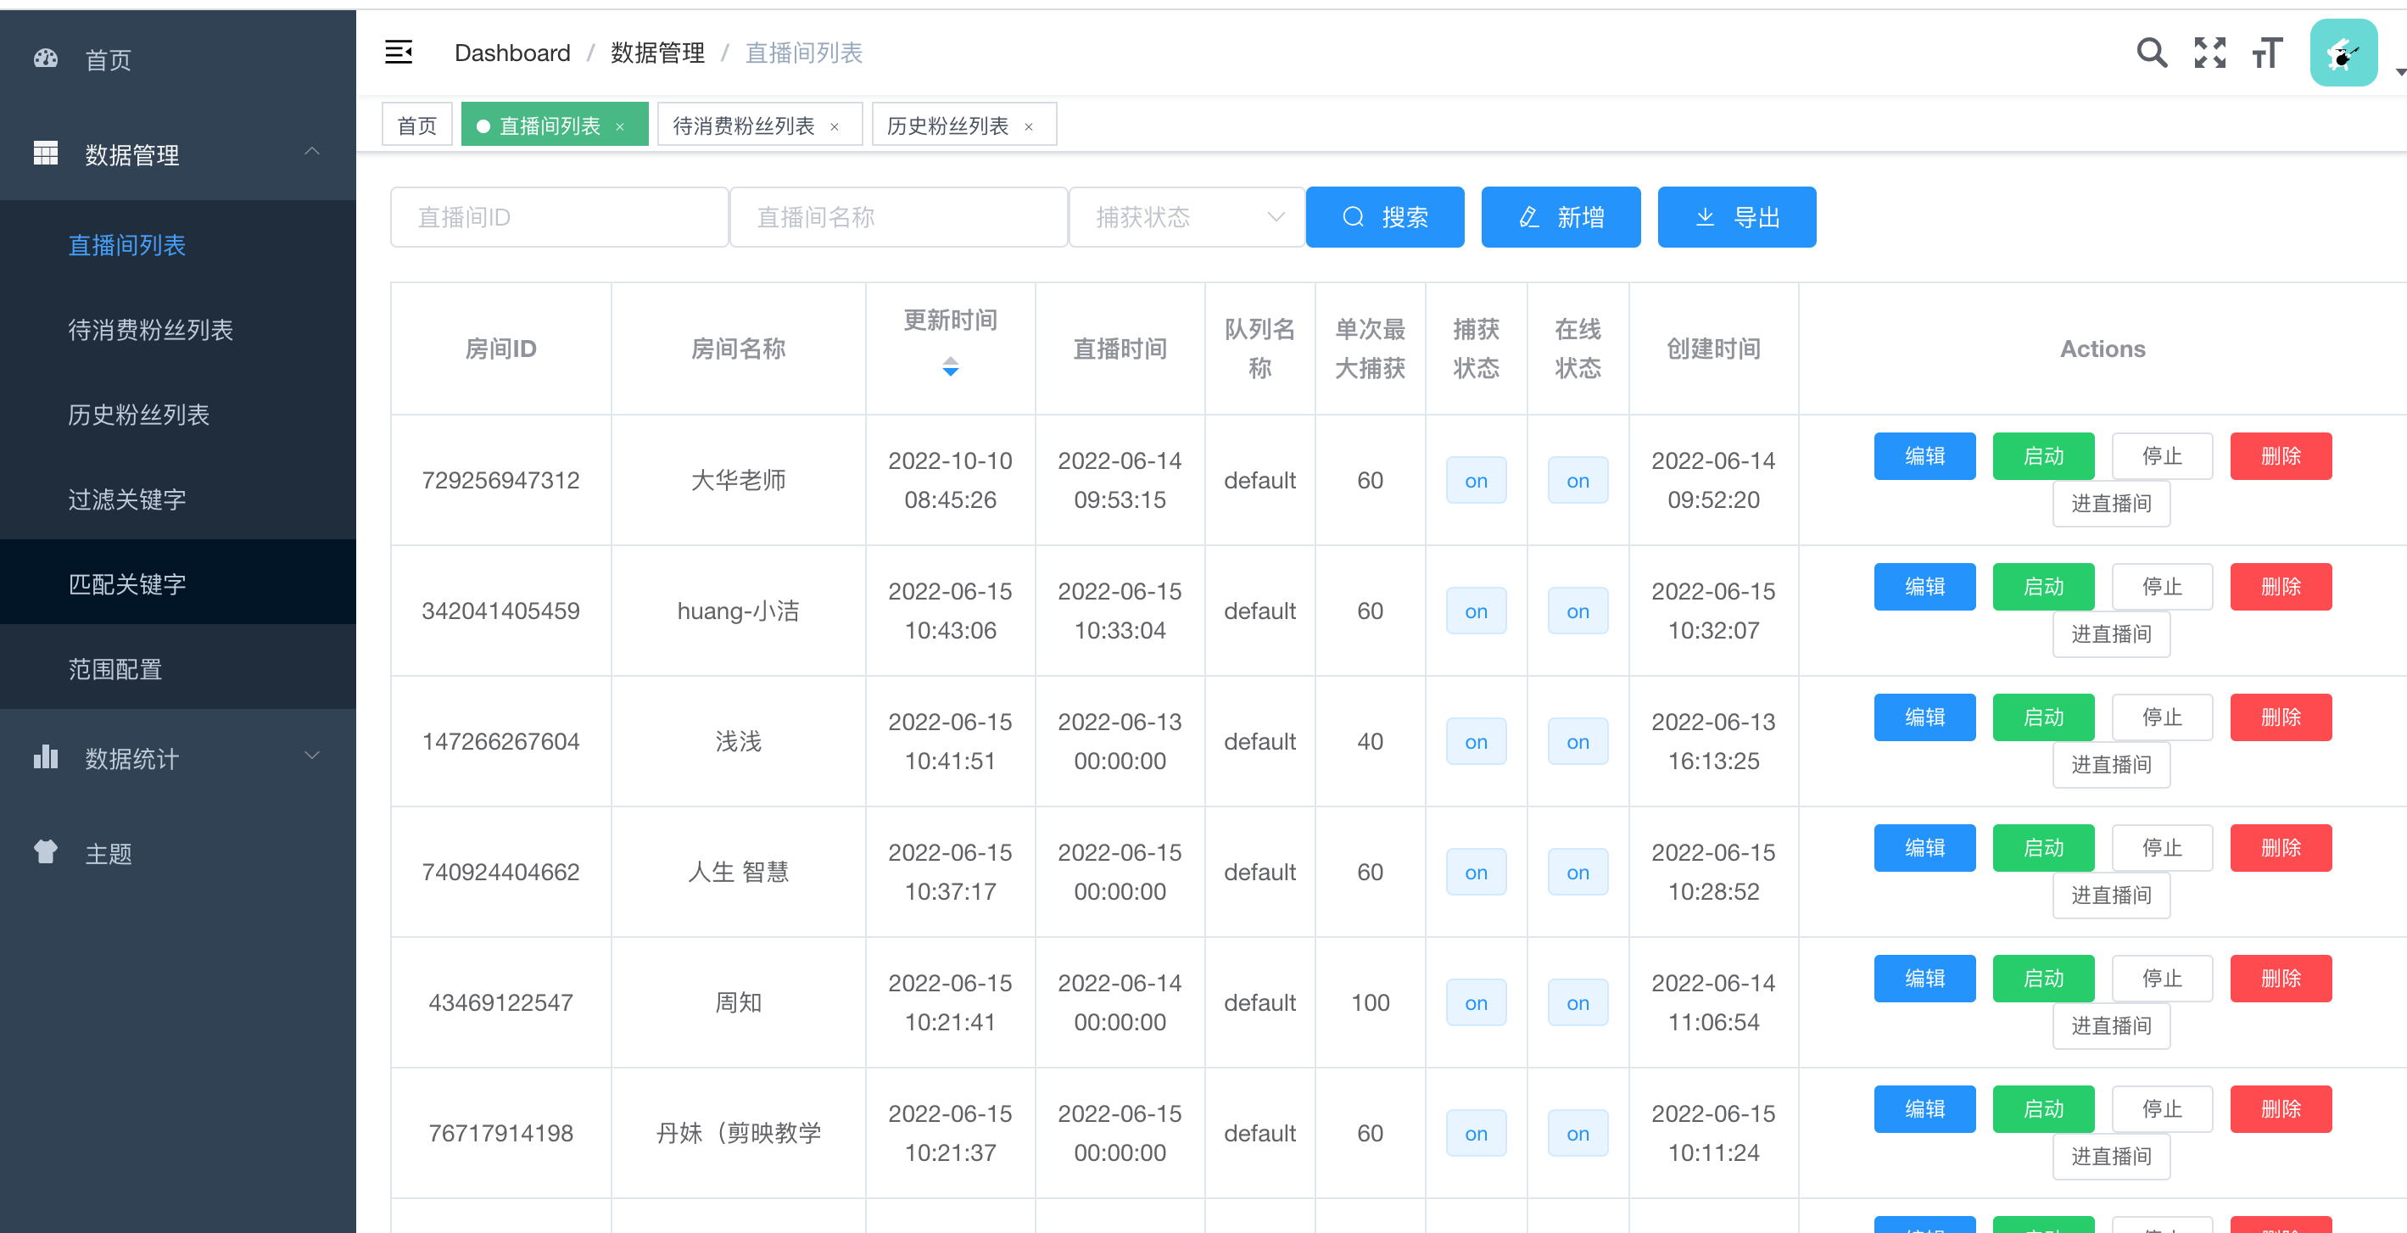Screen dimensions: 2407x1233
Task: Click 删除 for room 周知
Action: coord(2280,978)
